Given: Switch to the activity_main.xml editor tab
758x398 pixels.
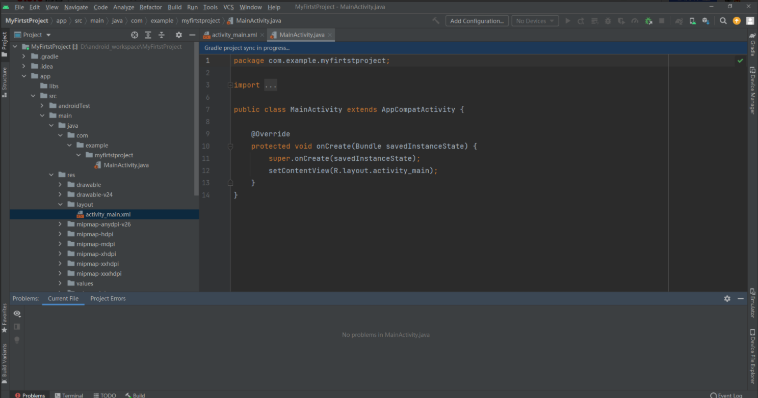Looking at the screenshot, I should click(x=234, y=35).
